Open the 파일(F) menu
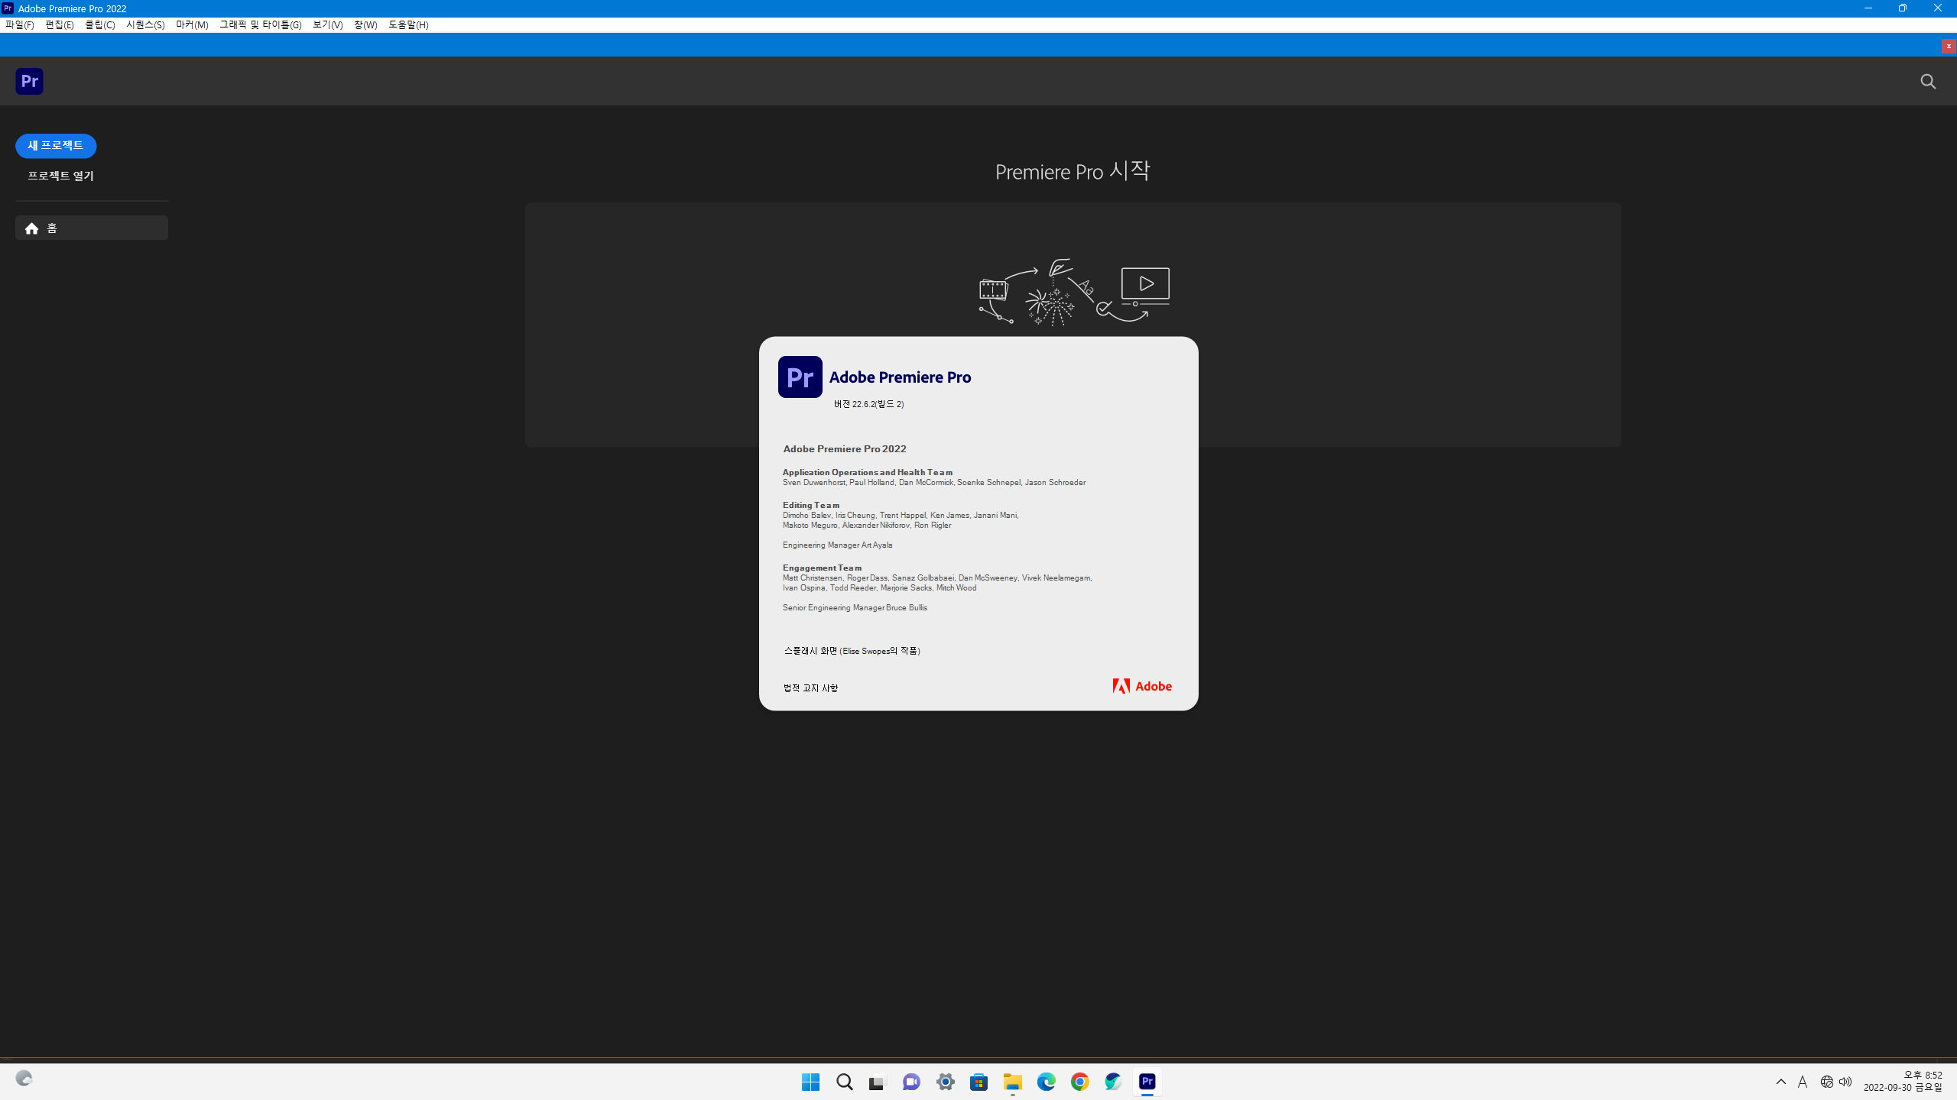The image size is (1957, 1100). pos(20,24)
